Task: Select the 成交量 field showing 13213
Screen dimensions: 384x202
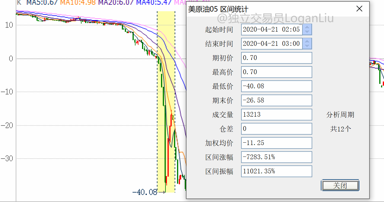Action: (277, 115)
